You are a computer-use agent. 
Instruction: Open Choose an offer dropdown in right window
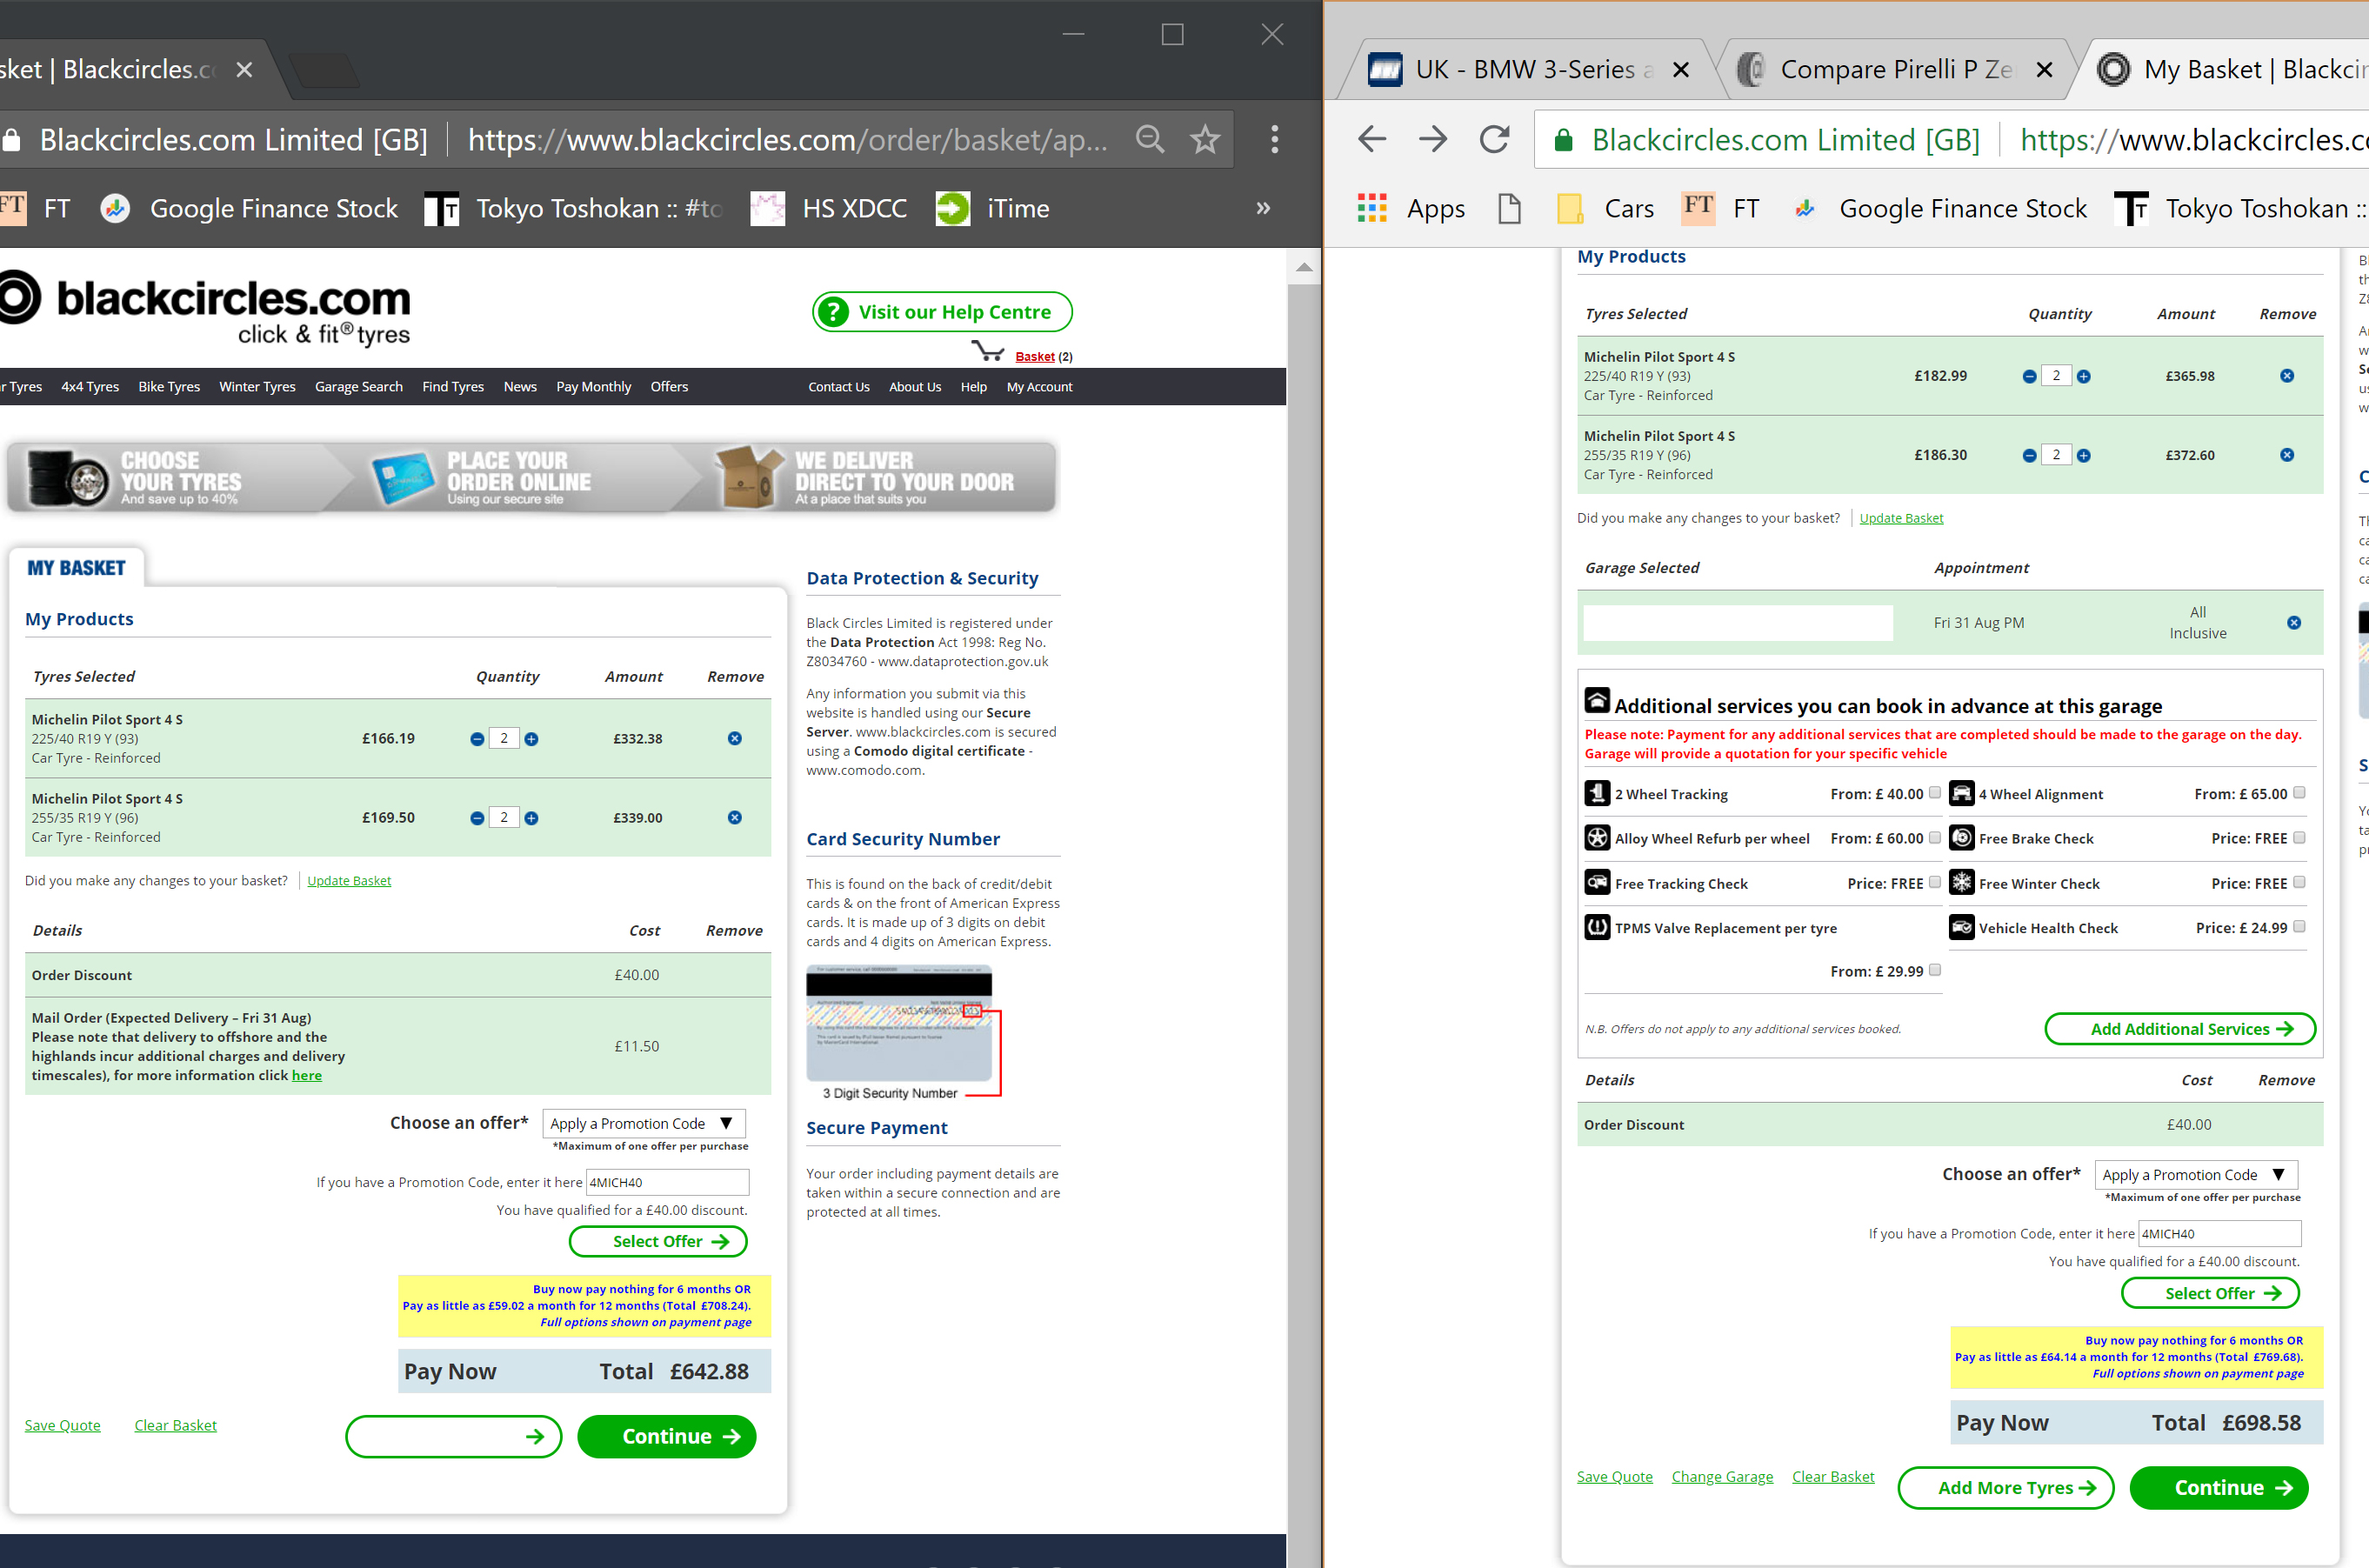point(2196,1175)
